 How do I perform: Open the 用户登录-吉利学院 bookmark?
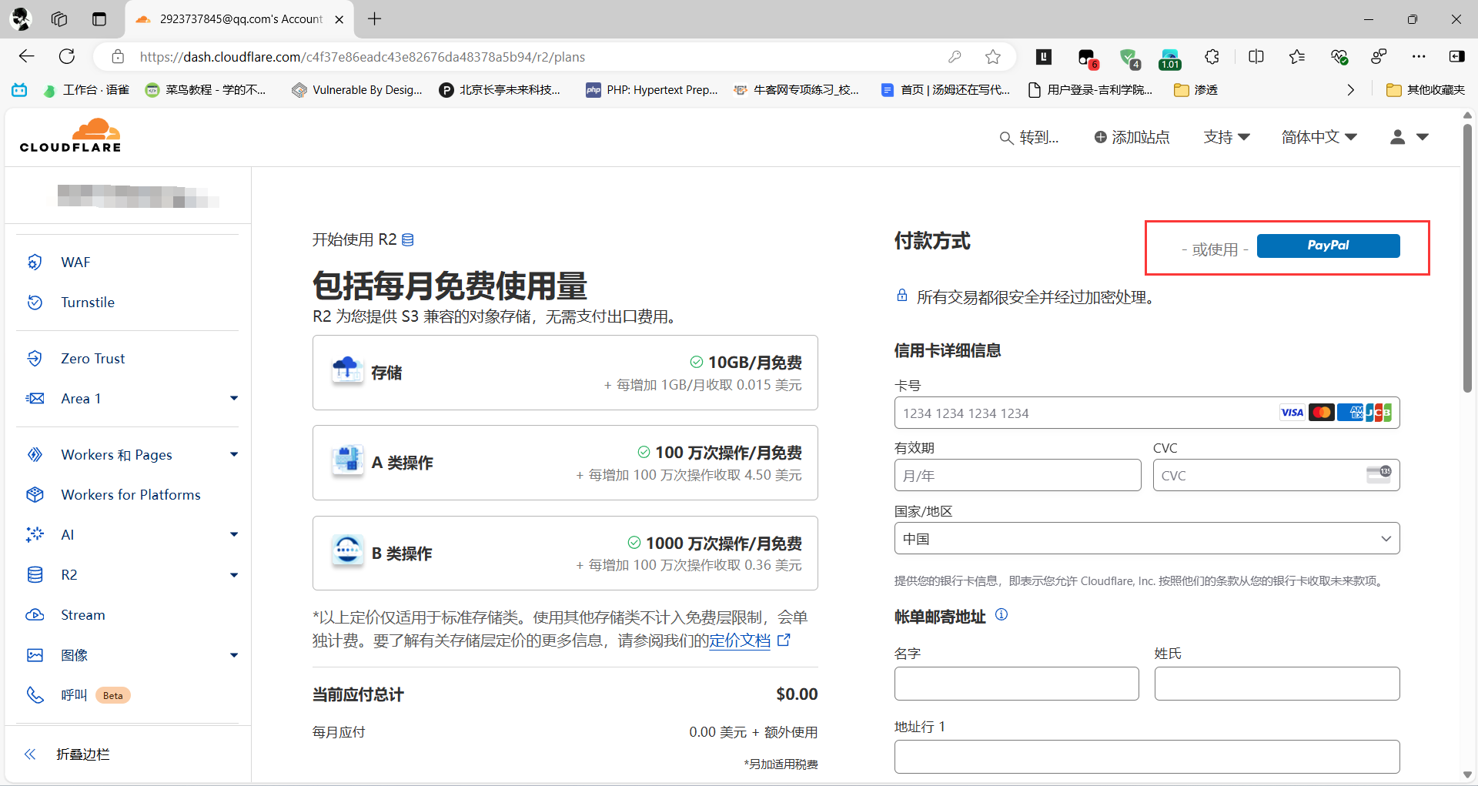(1091, 90)
